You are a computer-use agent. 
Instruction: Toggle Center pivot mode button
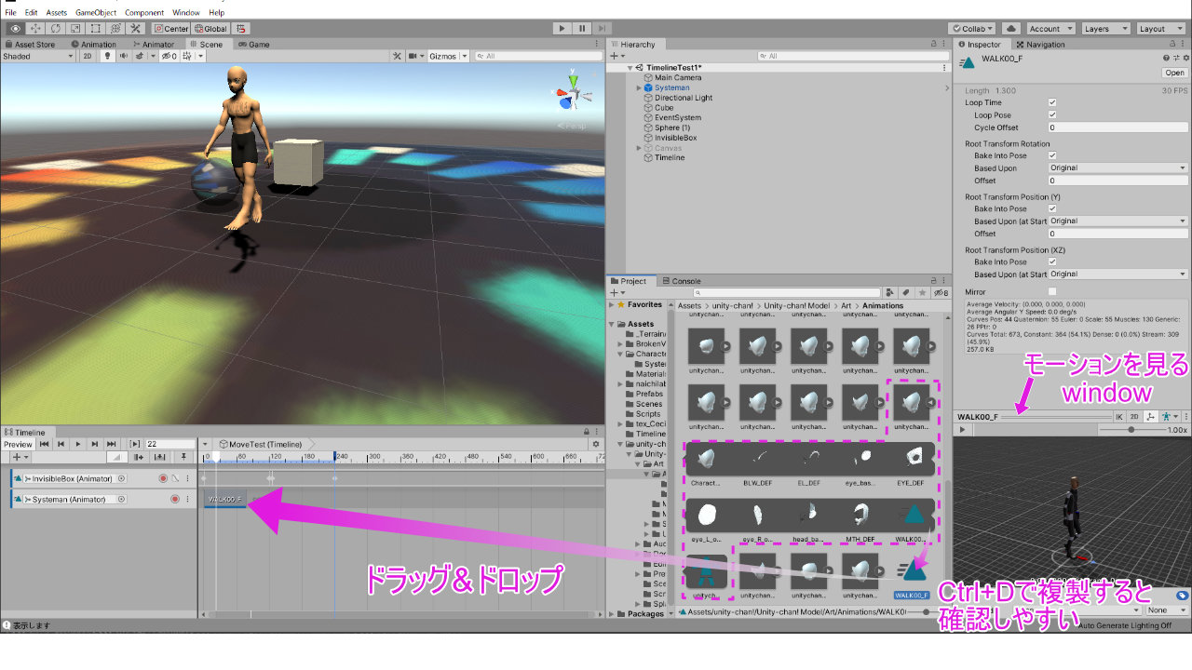click(x=170, y=29)
